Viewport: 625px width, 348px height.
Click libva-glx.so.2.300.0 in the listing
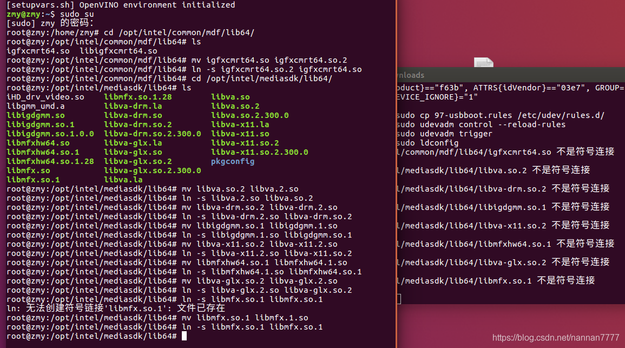(x=152, y=170)
